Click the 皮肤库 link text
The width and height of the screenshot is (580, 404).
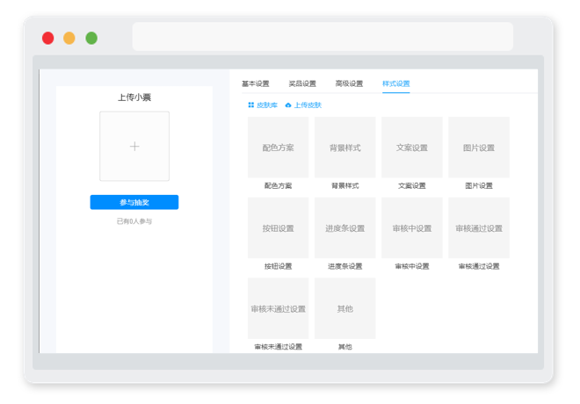267,105
